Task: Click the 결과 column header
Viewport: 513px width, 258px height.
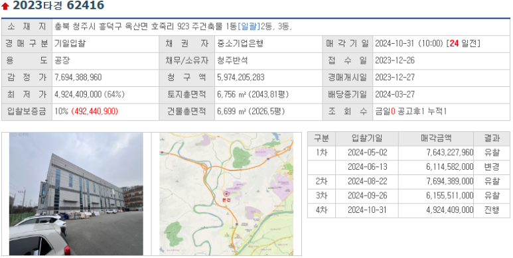Action: [492, 139]
